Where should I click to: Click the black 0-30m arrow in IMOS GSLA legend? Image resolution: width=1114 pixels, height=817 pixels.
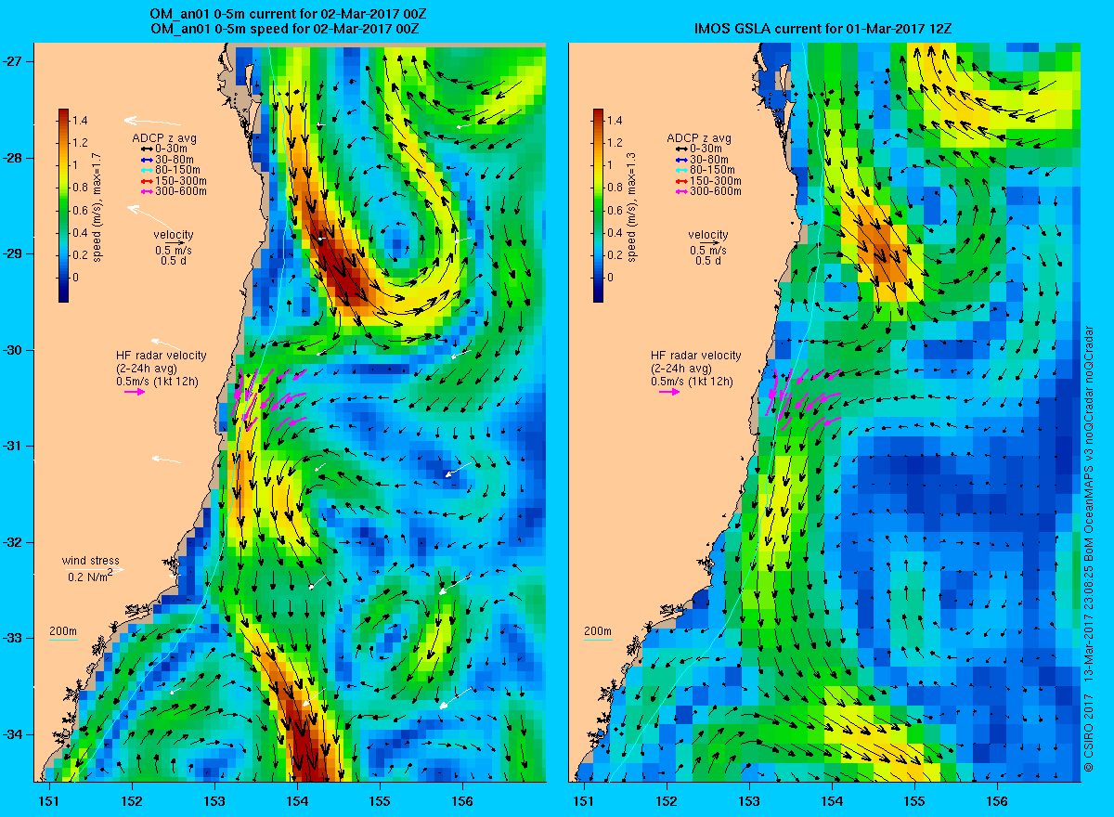coord(680,149)
